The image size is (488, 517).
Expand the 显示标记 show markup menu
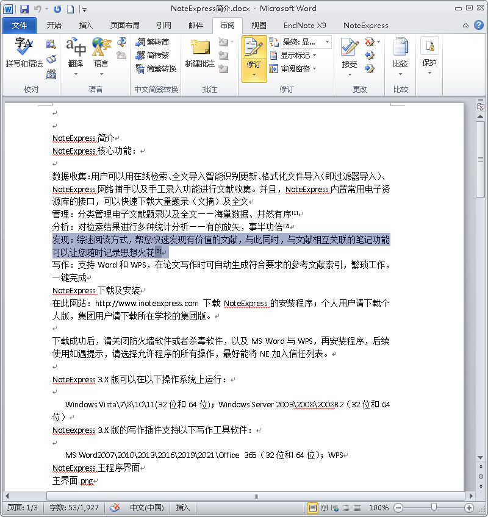pos(293,55)
